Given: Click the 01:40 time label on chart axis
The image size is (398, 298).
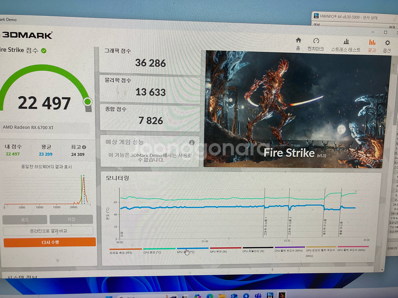Looking at the screenshot, I should 205,241.
